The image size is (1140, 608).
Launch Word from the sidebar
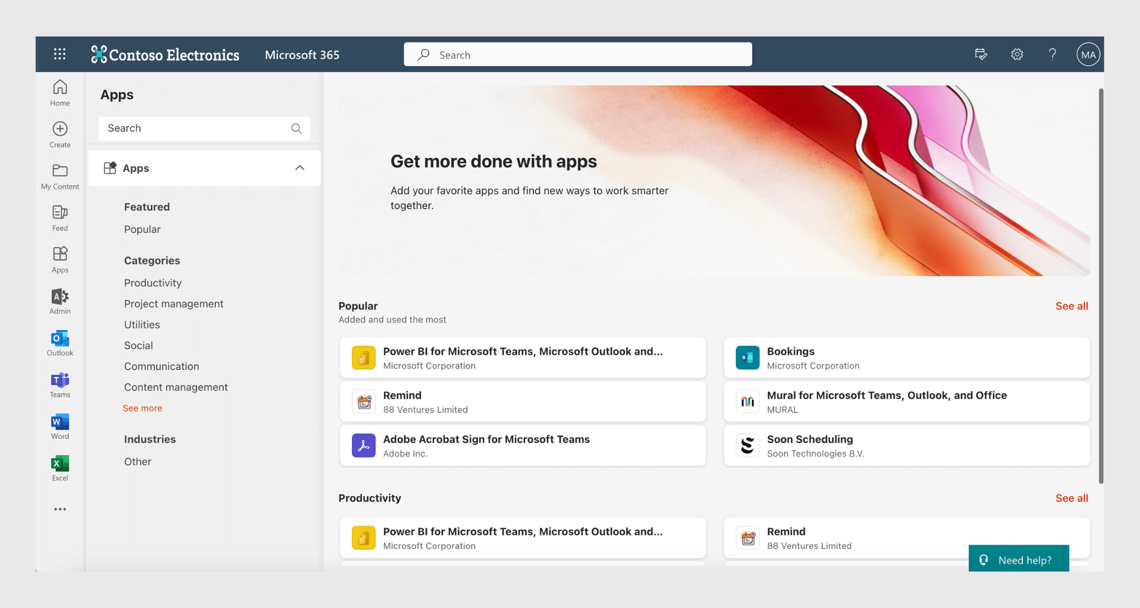(x=59, y=426)
